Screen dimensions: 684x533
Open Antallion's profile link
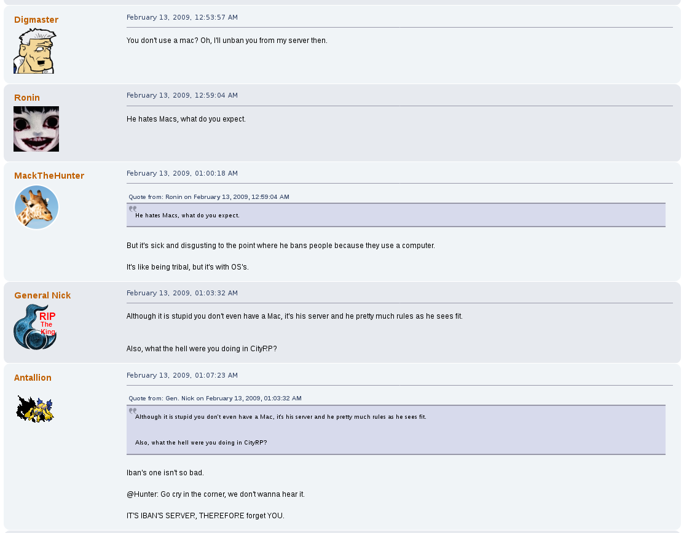(x=33, y=378)
